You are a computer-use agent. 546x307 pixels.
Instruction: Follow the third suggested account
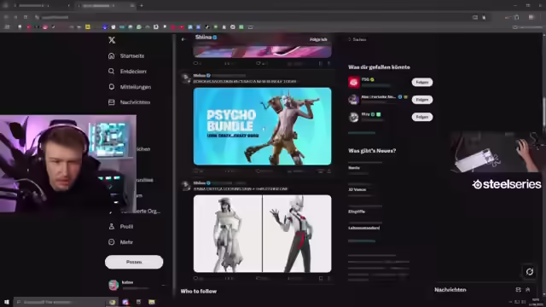tap(422, 117)
